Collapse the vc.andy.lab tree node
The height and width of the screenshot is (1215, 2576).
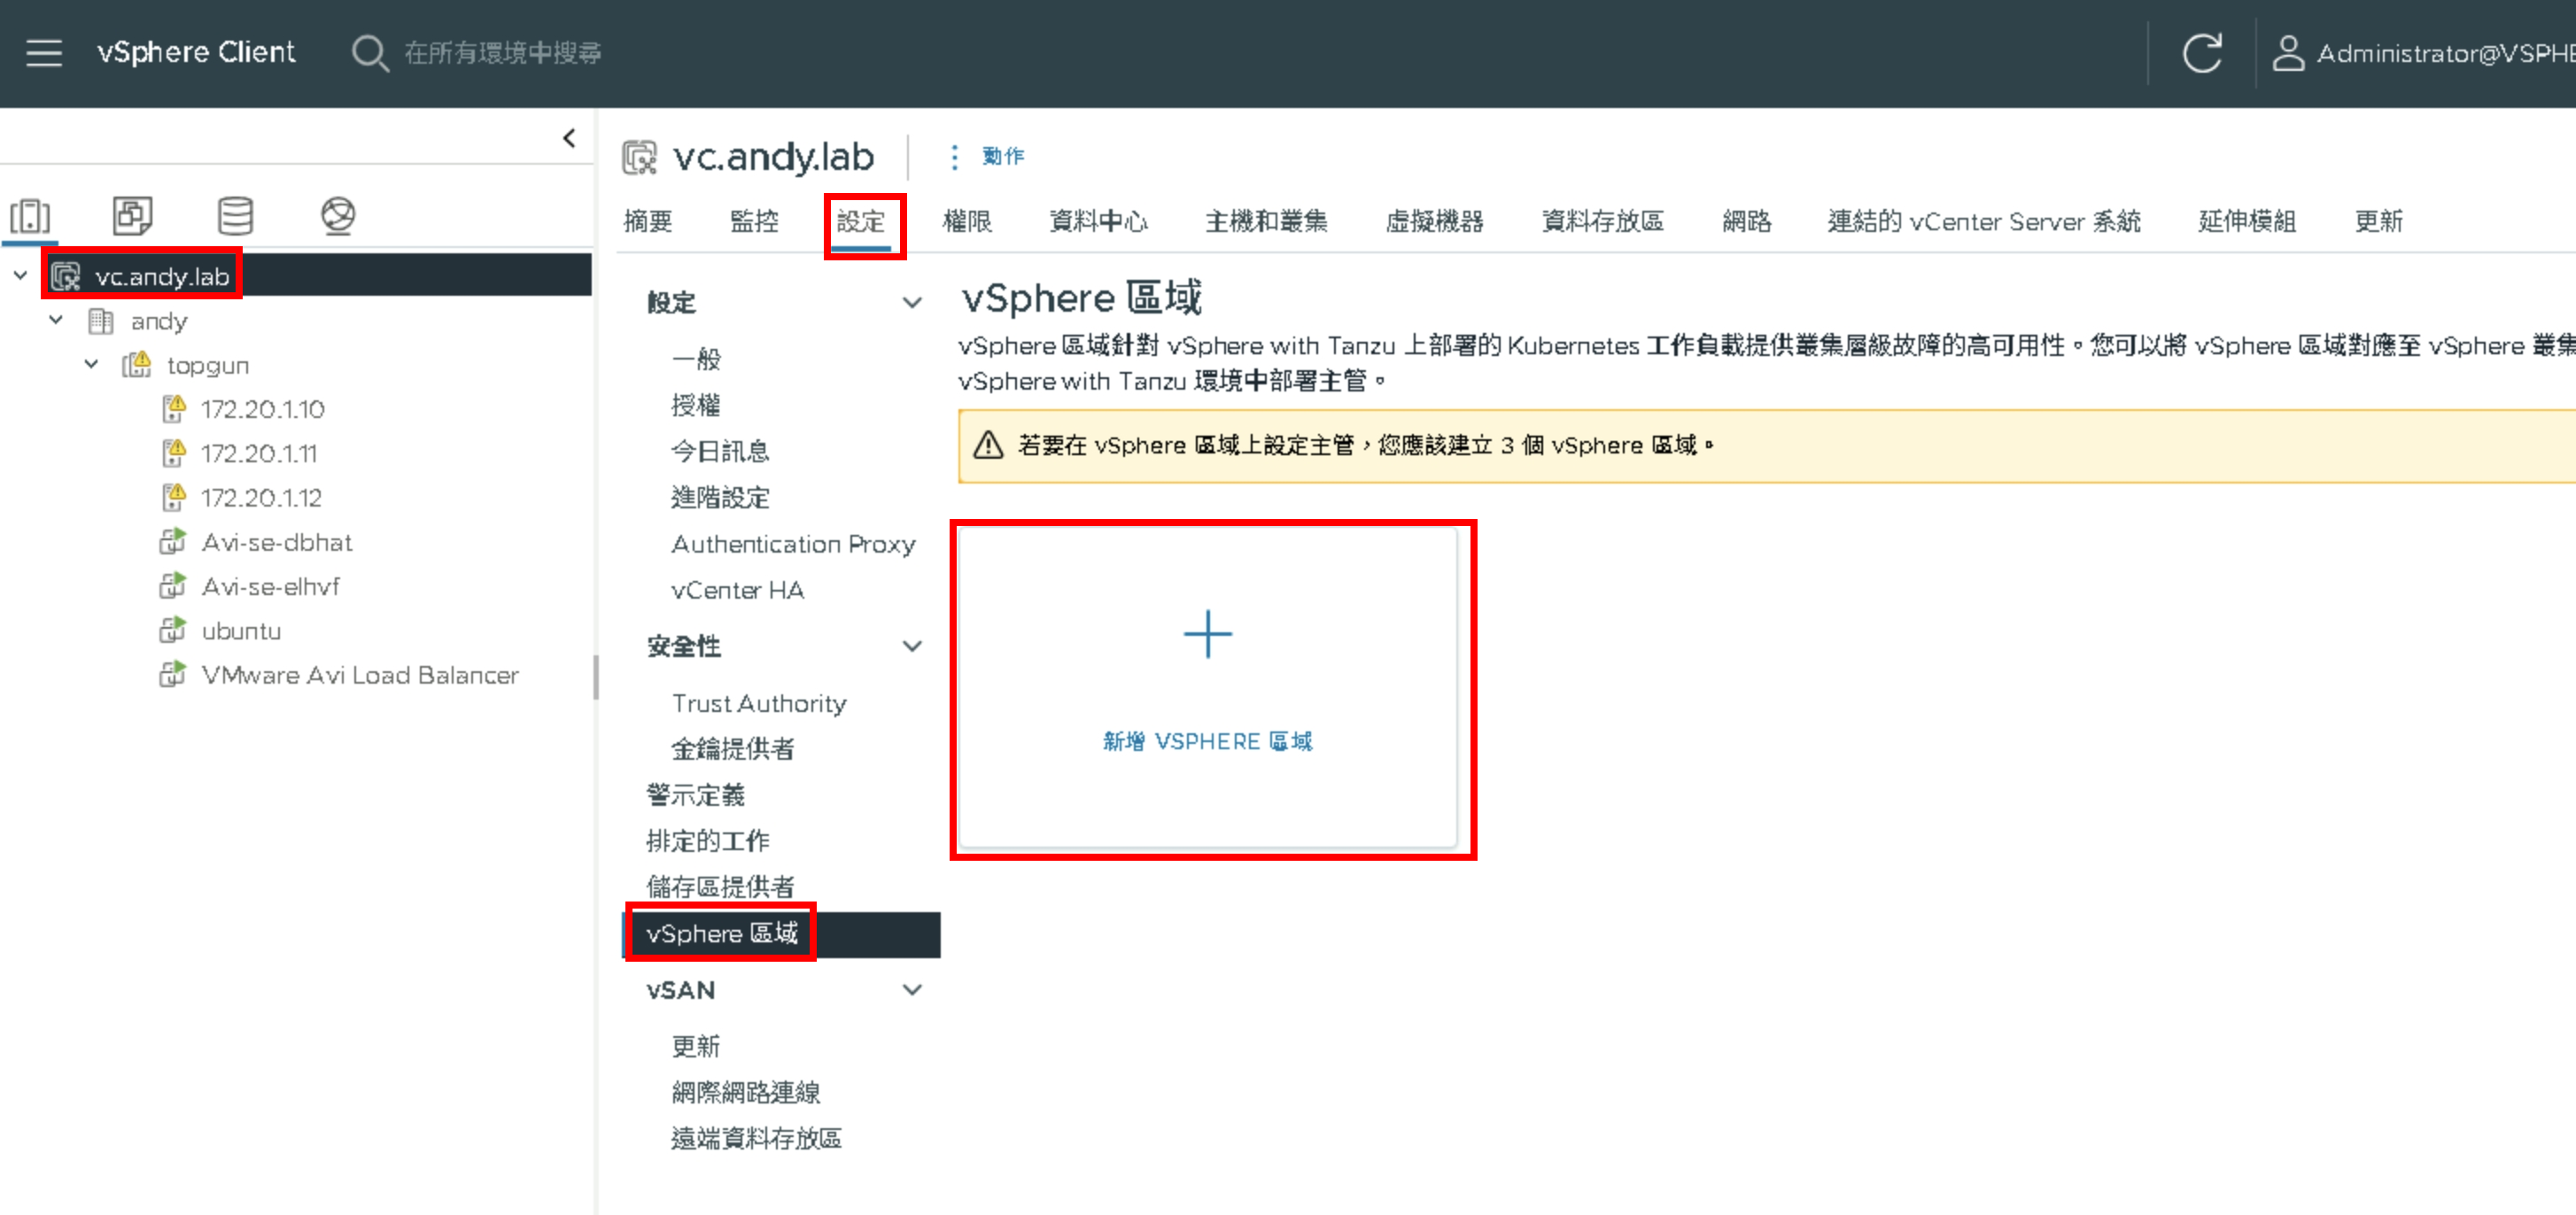tap(20, 275)
